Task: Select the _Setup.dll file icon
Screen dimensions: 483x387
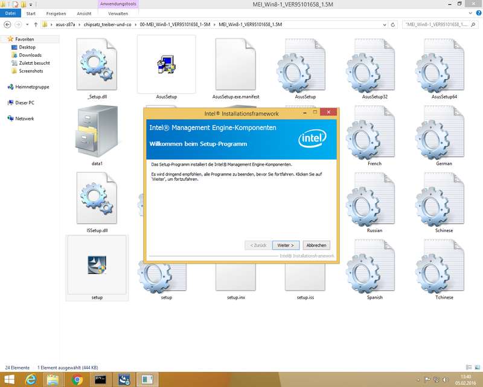Action: pos(97,64)
